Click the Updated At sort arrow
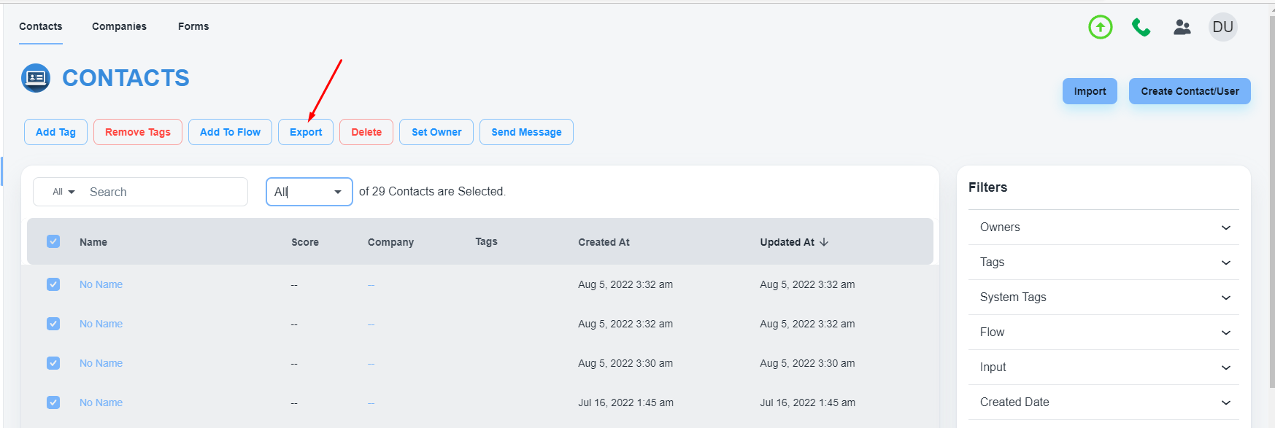The height and width of the screenshot is (428, 1275). click(x=824, y=242)
